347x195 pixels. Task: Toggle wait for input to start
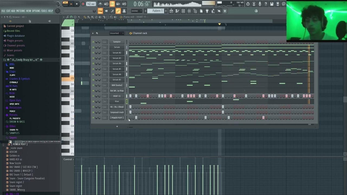coord(106,4)
